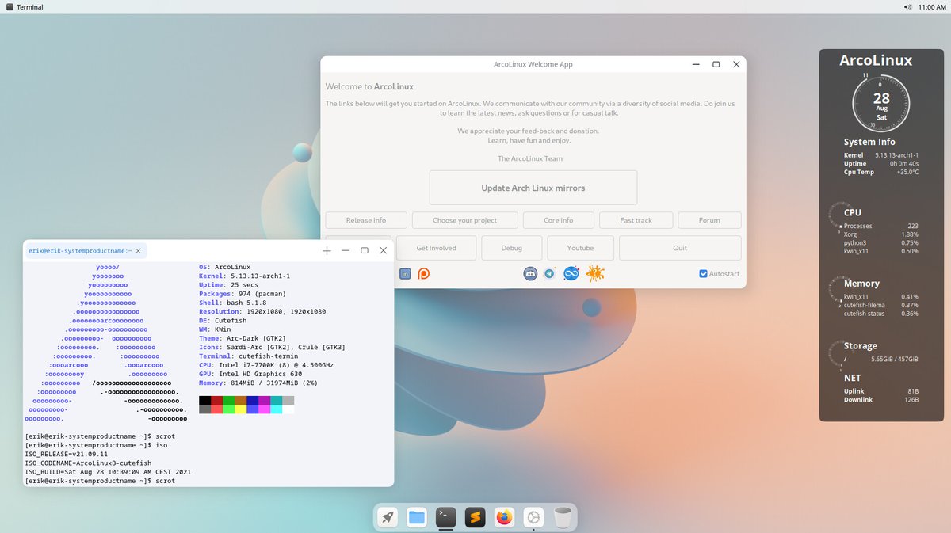Open Core info in Welcome App
Screen dimensions: 951x533
click(558, 220)
